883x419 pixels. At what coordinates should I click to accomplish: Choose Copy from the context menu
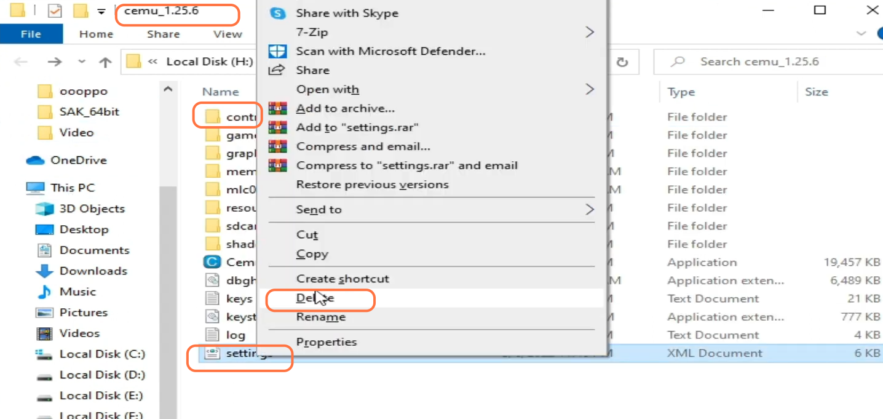pos(312,254)
